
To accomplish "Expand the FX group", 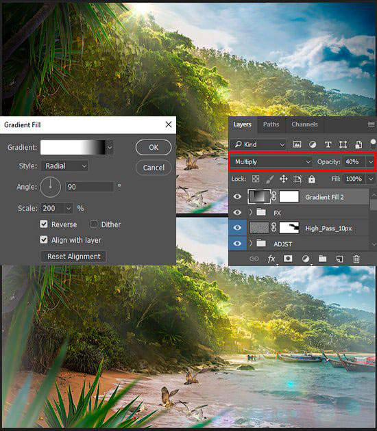I will click(251, 212).
